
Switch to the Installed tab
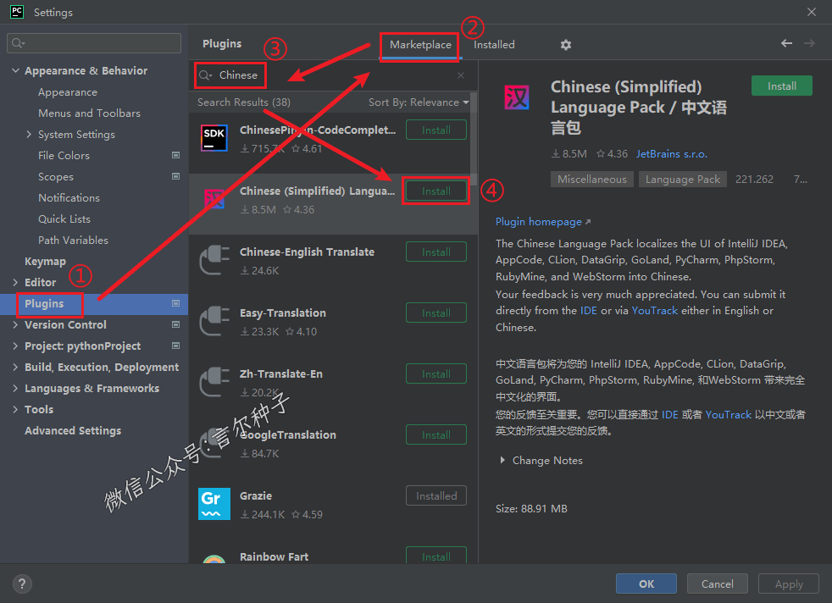click(x=494, y=45)
